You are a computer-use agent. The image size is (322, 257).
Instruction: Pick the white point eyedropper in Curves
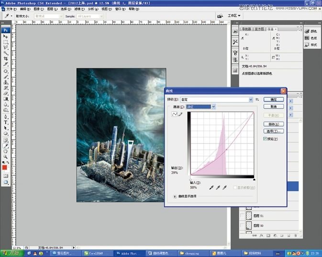[224, 187]
